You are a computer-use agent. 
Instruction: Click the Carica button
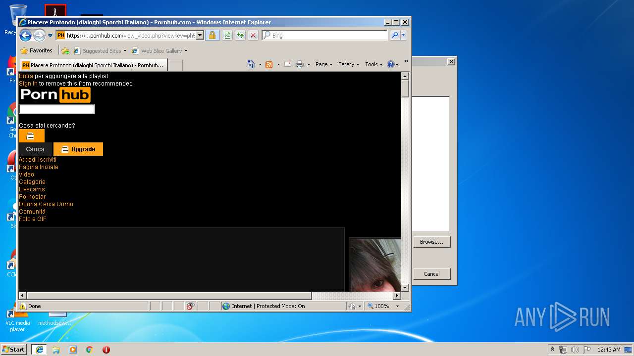coord(35,149)
